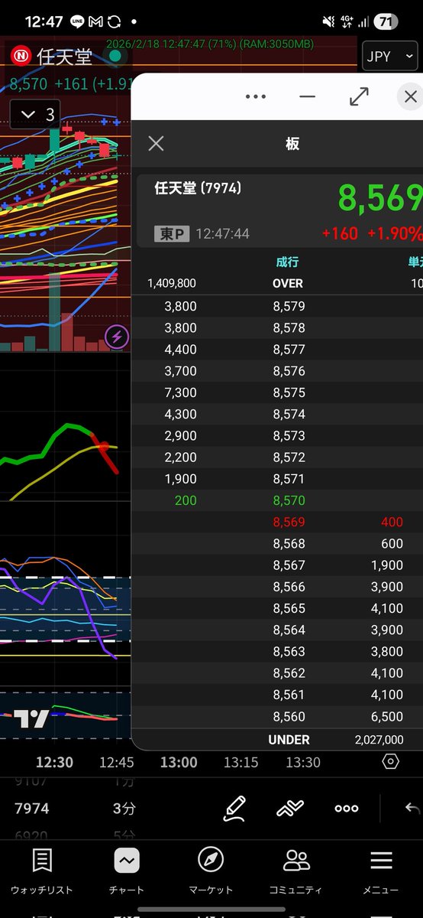Open マーケット tab

pos(211,872)
